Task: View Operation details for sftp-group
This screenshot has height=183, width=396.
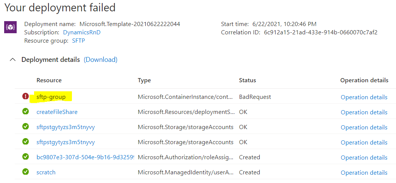Action: (x=364, y=97)
